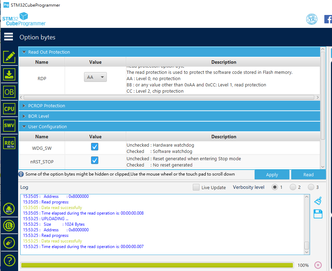Click the "Verbosity level" label

[x=249, y=187]
